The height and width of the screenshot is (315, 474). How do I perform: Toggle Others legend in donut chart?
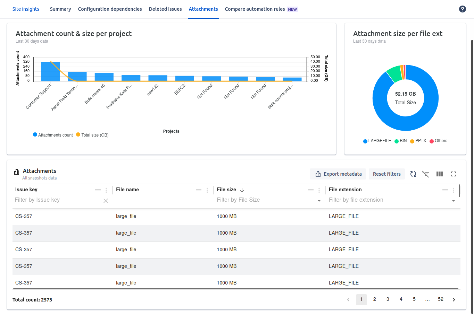point(439,141)
